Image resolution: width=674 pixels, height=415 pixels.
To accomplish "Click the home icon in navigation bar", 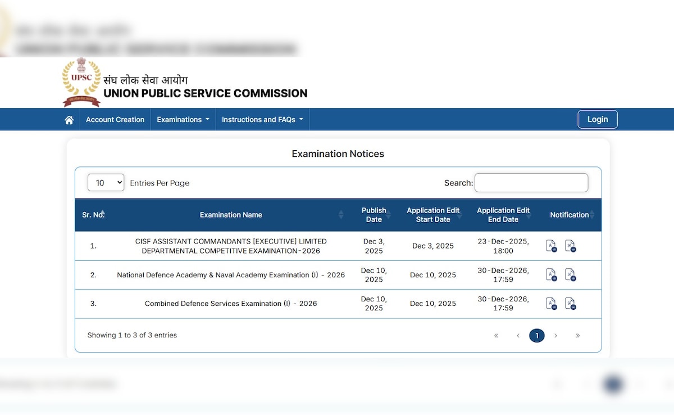I will pos(69,120).
